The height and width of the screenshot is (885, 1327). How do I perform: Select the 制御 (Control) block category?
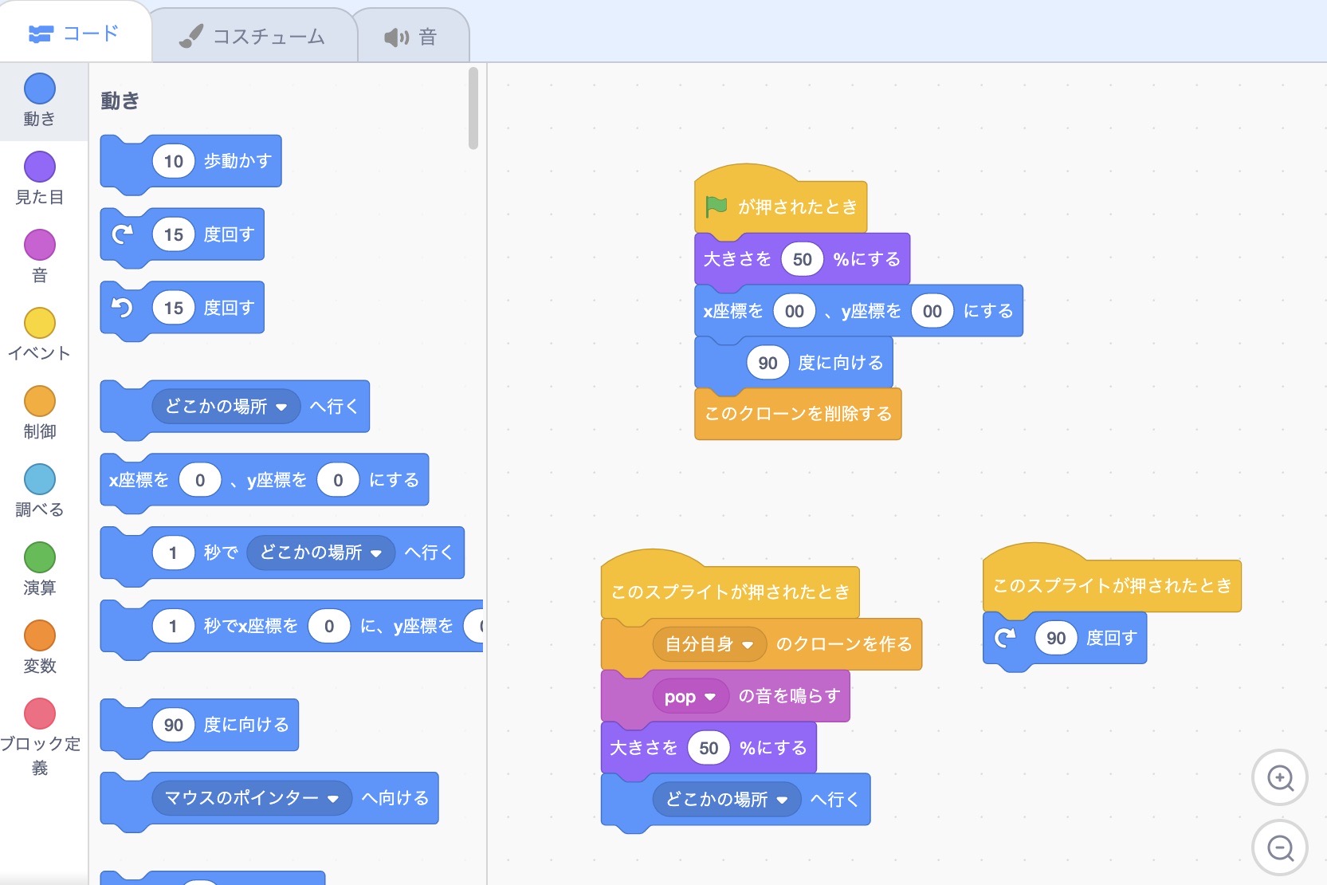(x=40, y=402)
